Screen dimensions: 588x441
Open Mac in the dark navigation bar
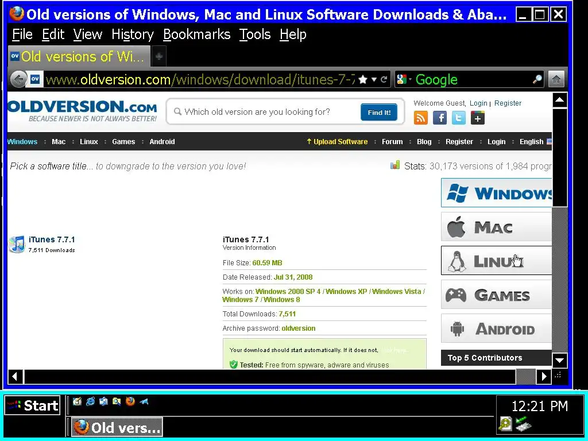59,141
